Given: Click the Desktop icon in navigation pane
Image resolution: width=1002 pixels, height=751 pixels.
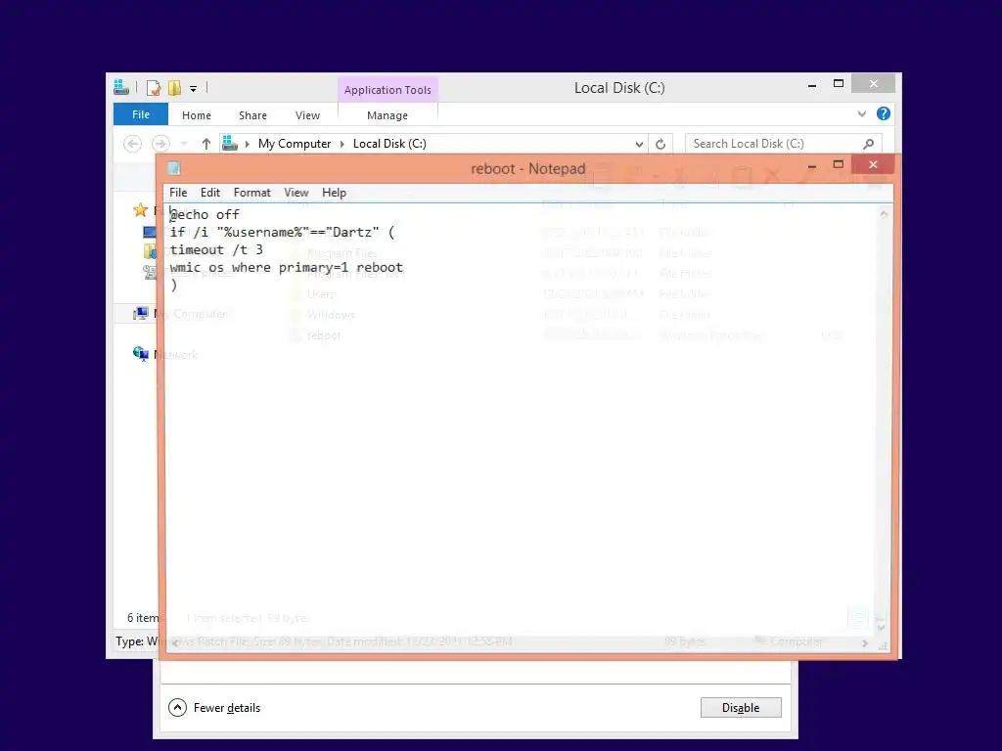Looking at the screenshot, I should tap(149, 232).
